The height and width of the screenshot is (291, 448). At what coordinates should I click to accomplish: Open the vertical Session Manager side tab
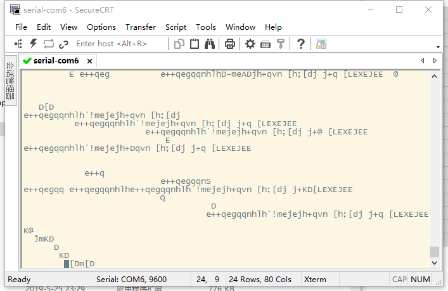tap(11, 81)
